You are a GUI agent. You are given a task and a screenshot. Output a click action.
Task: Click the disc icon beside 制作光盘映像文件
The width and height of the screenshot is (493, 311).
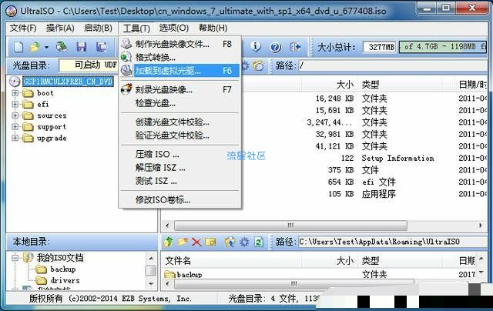click(126, 44)
